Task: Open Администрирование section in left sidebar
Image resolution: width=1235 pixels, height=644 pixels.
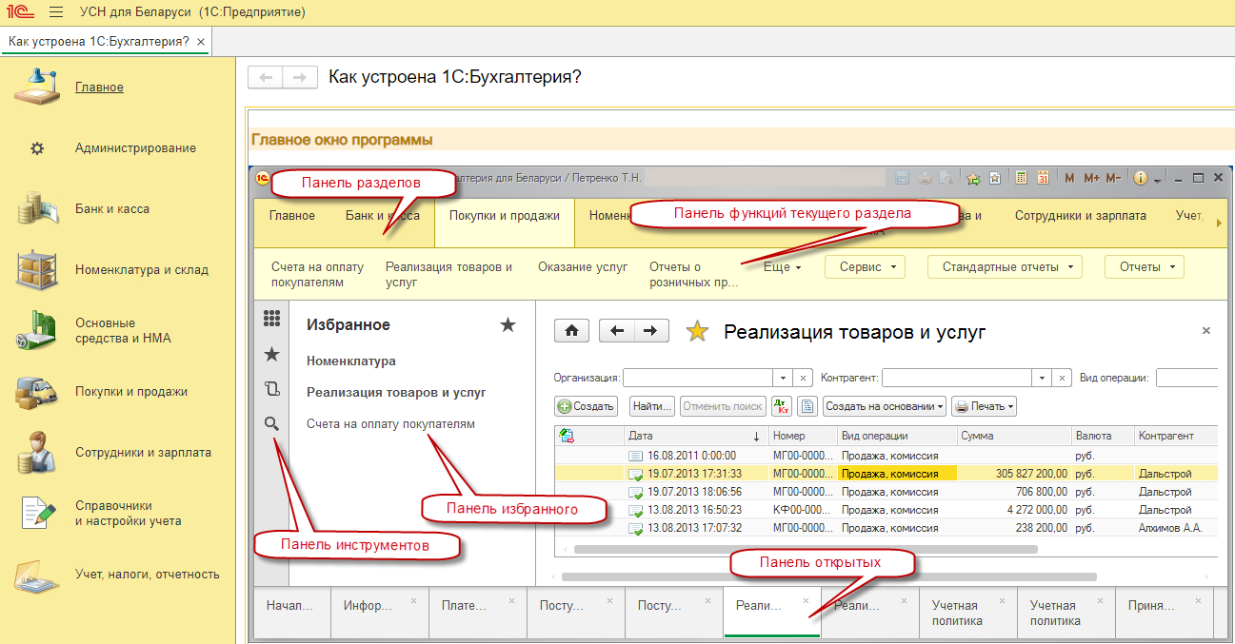Action: [x=135, y=148]
